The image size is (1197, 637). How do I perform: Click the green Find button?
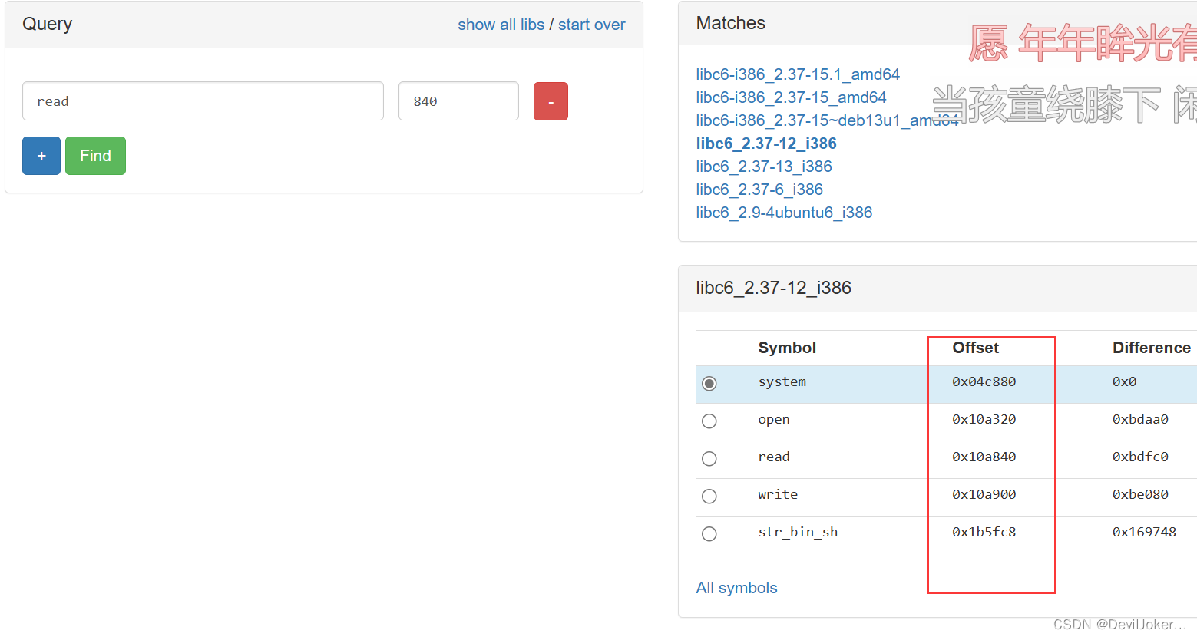click(95, 155)
